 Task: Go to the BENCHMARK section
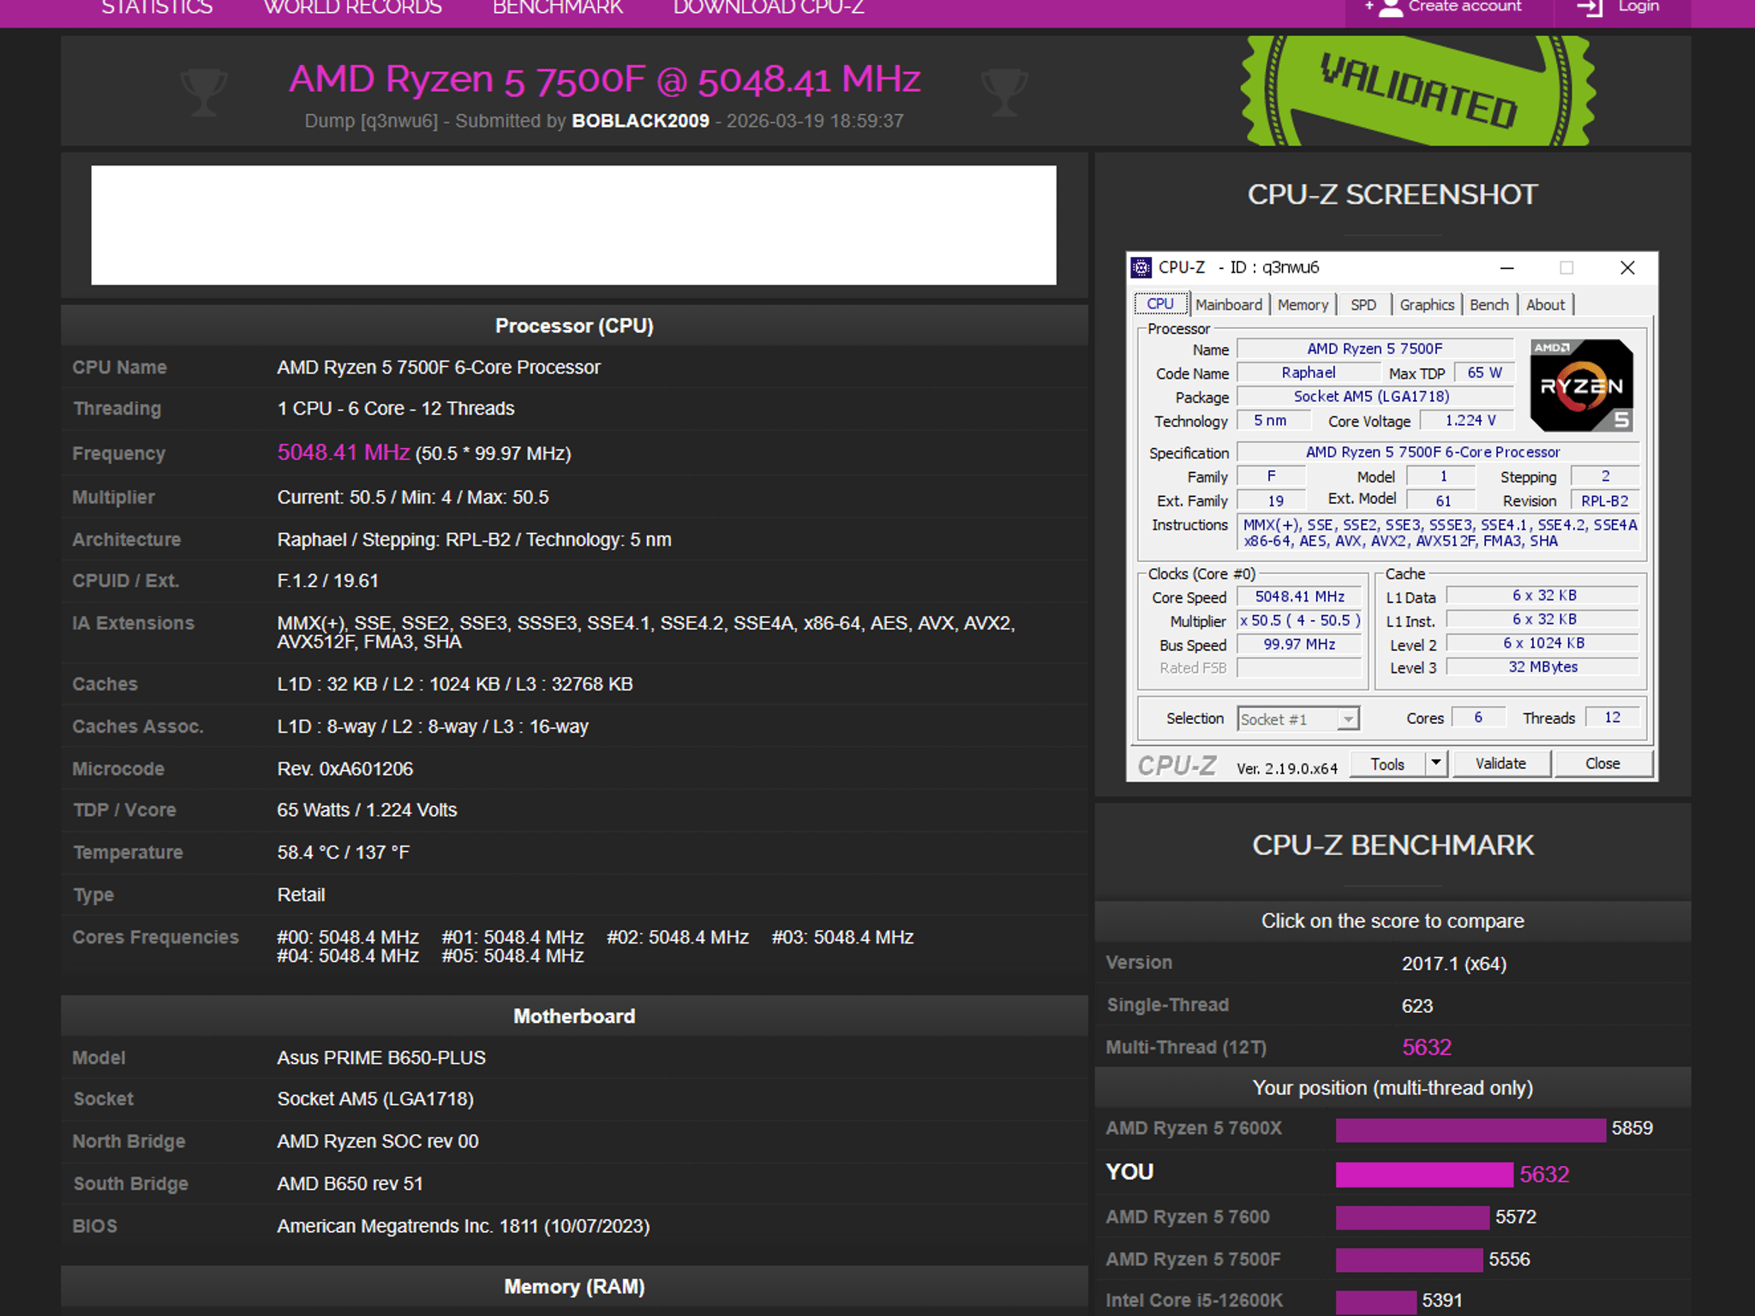click(x=558, y=8)
